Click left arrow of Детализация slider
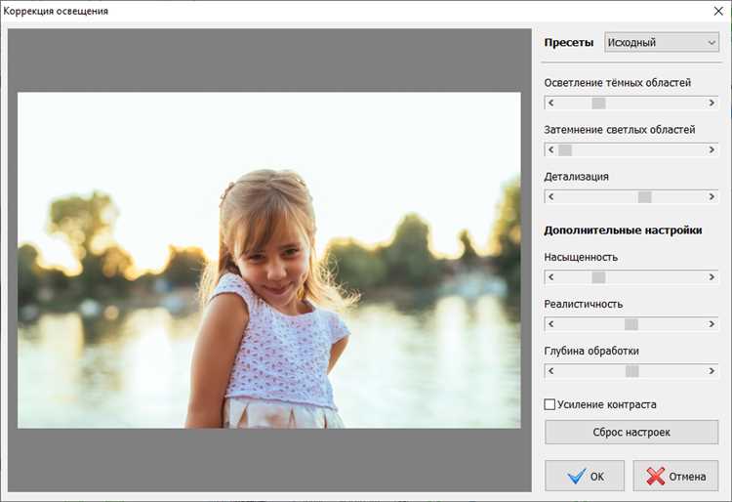Image resolution: width=732 pixels, height=502 pixels. [550, 197]
